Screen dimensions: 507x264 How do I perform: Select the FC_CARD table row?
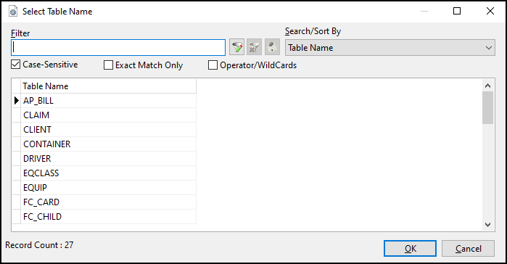click(108, 202)
